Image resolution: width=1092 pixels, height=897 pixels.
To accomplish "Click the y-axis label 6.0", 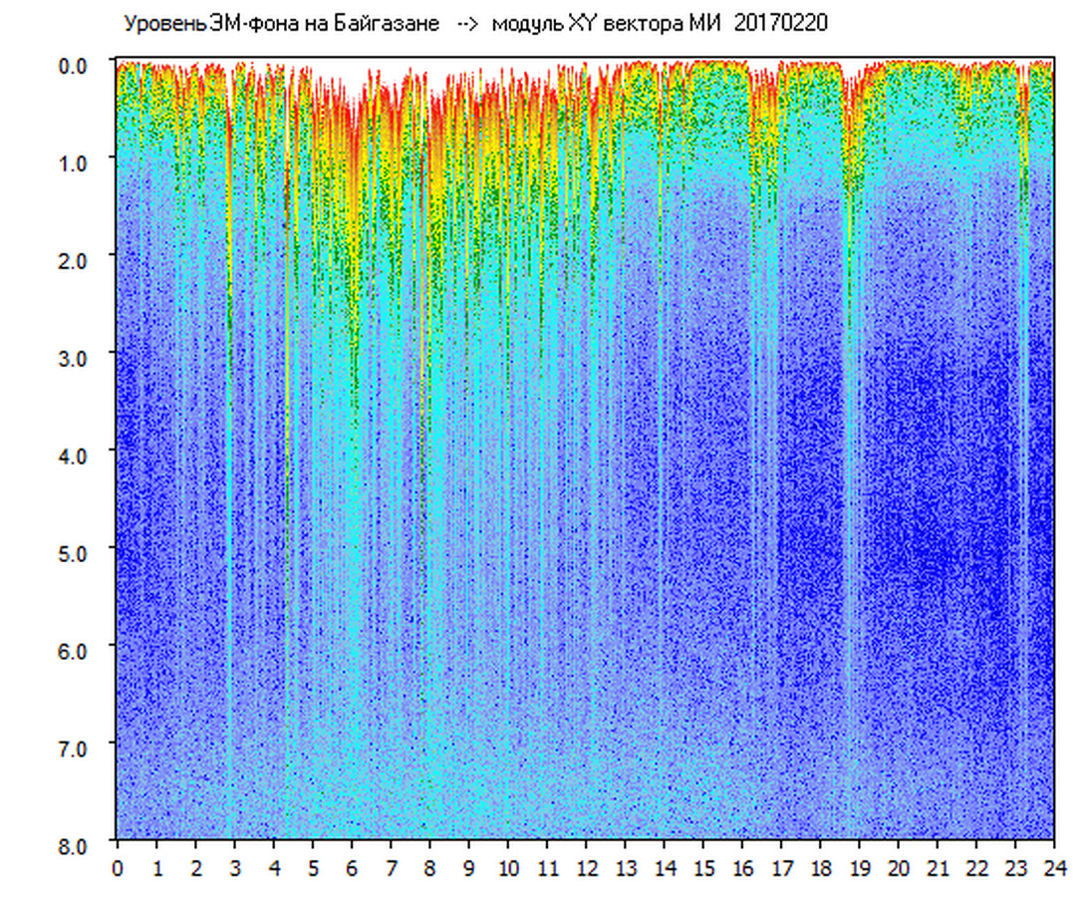I will point(75,649).
